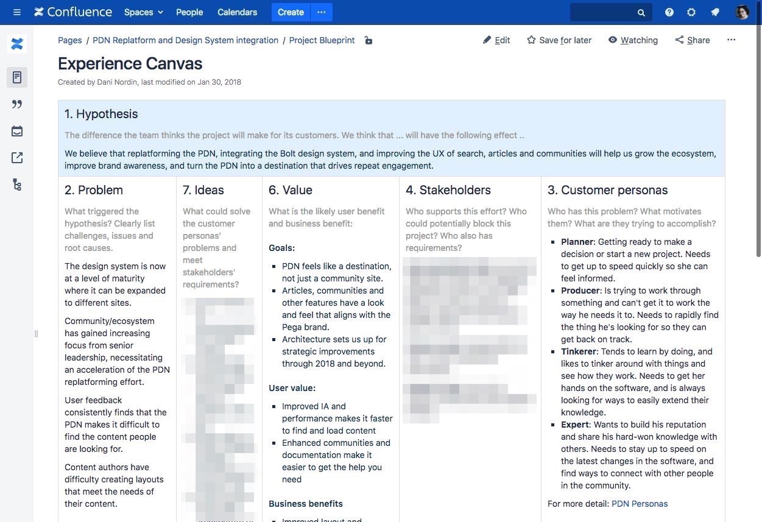Screen dimensions: 762x522
Task: Click the Share button
Action: pyautogui.click(x=693, y=40)
